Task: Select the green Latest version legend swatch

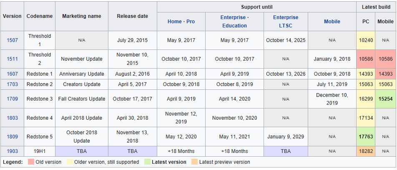Action: click(147, 162)
